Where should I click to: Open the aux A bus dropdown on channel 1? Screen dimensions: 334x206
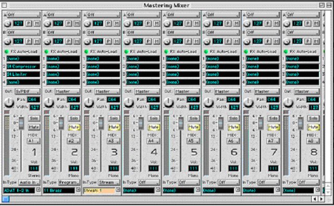click(23, 15)
